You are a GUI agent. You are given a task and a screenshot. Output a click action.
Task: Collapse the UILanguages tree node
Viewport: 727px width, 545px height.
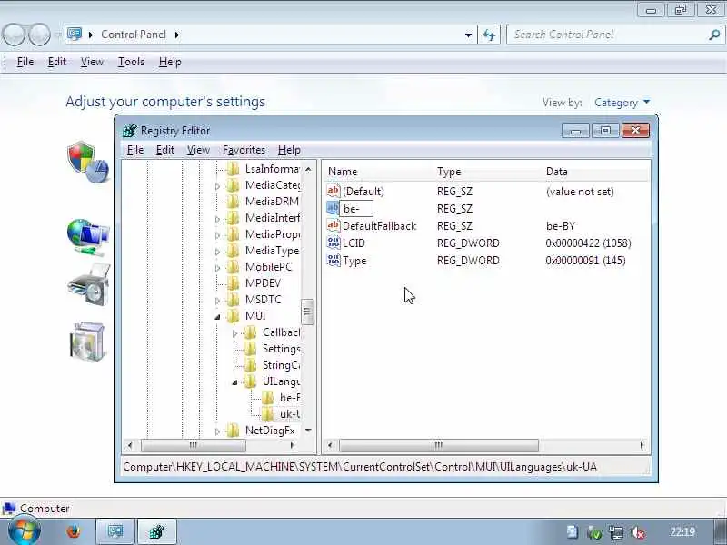point(234,382)
